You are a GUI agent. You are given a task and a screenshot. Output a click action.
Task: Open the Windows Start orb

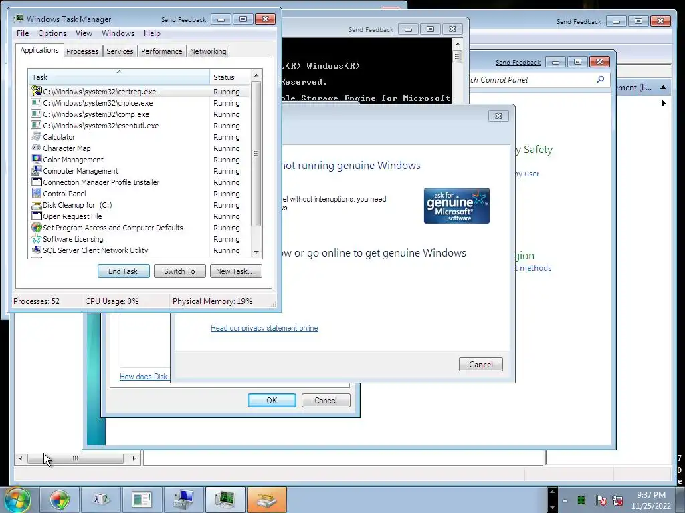click(x=17, y=500)
